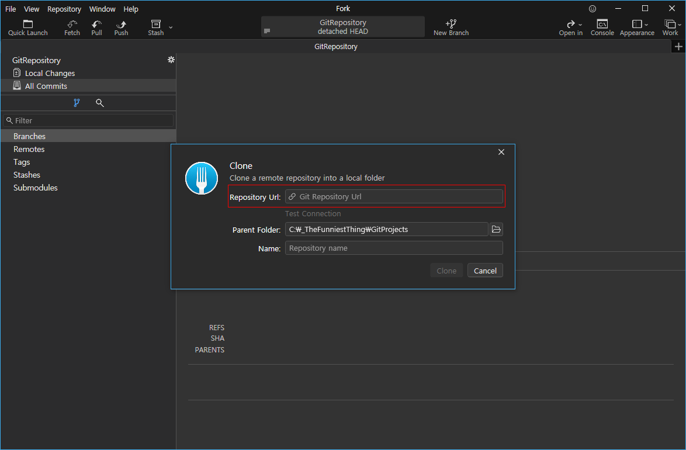Screen dimensions: 686x450
Task: Open the View menu
Action: point(32,9)
